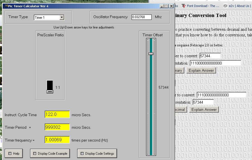Select the Timer Period value field
This screenshot has width=252, height=160.
click(57, 127)
